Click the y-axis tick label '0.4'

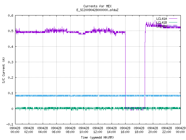click(10, 47)
